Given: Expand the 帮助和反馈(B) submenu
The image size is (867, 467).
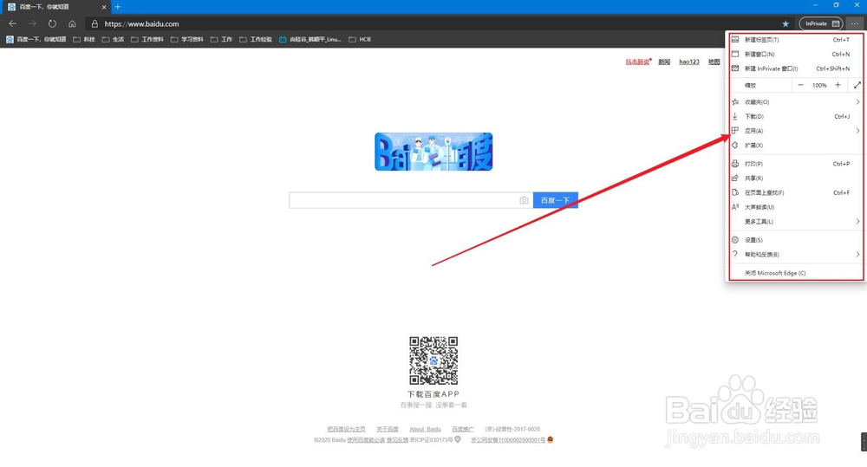Looking at the screenshot, I should click(x=795, y=254).
